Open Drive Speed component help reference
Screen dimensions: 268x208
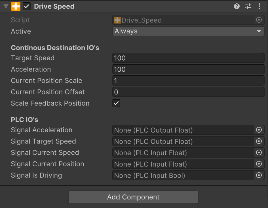[237, 7]
